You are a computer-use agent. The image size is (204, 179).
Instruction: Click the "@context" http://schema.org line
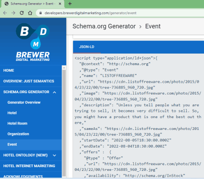pyautogui.click(x=115, y=64)
